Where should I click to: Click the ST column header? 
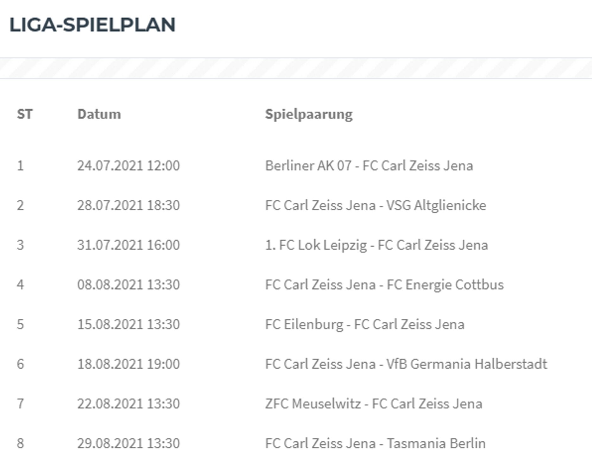tap(25, 114)
